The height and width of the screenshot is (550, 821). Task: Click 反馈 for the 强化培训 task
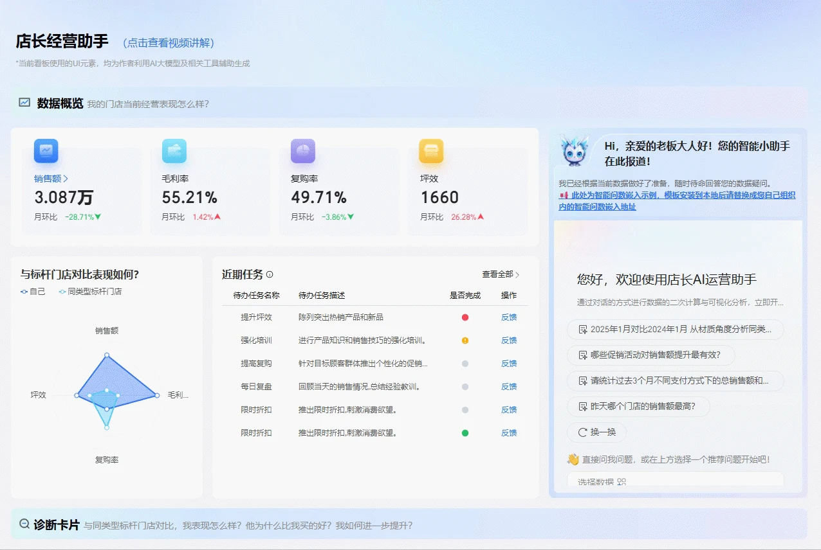pyautogui.click(x=509, y=341)
